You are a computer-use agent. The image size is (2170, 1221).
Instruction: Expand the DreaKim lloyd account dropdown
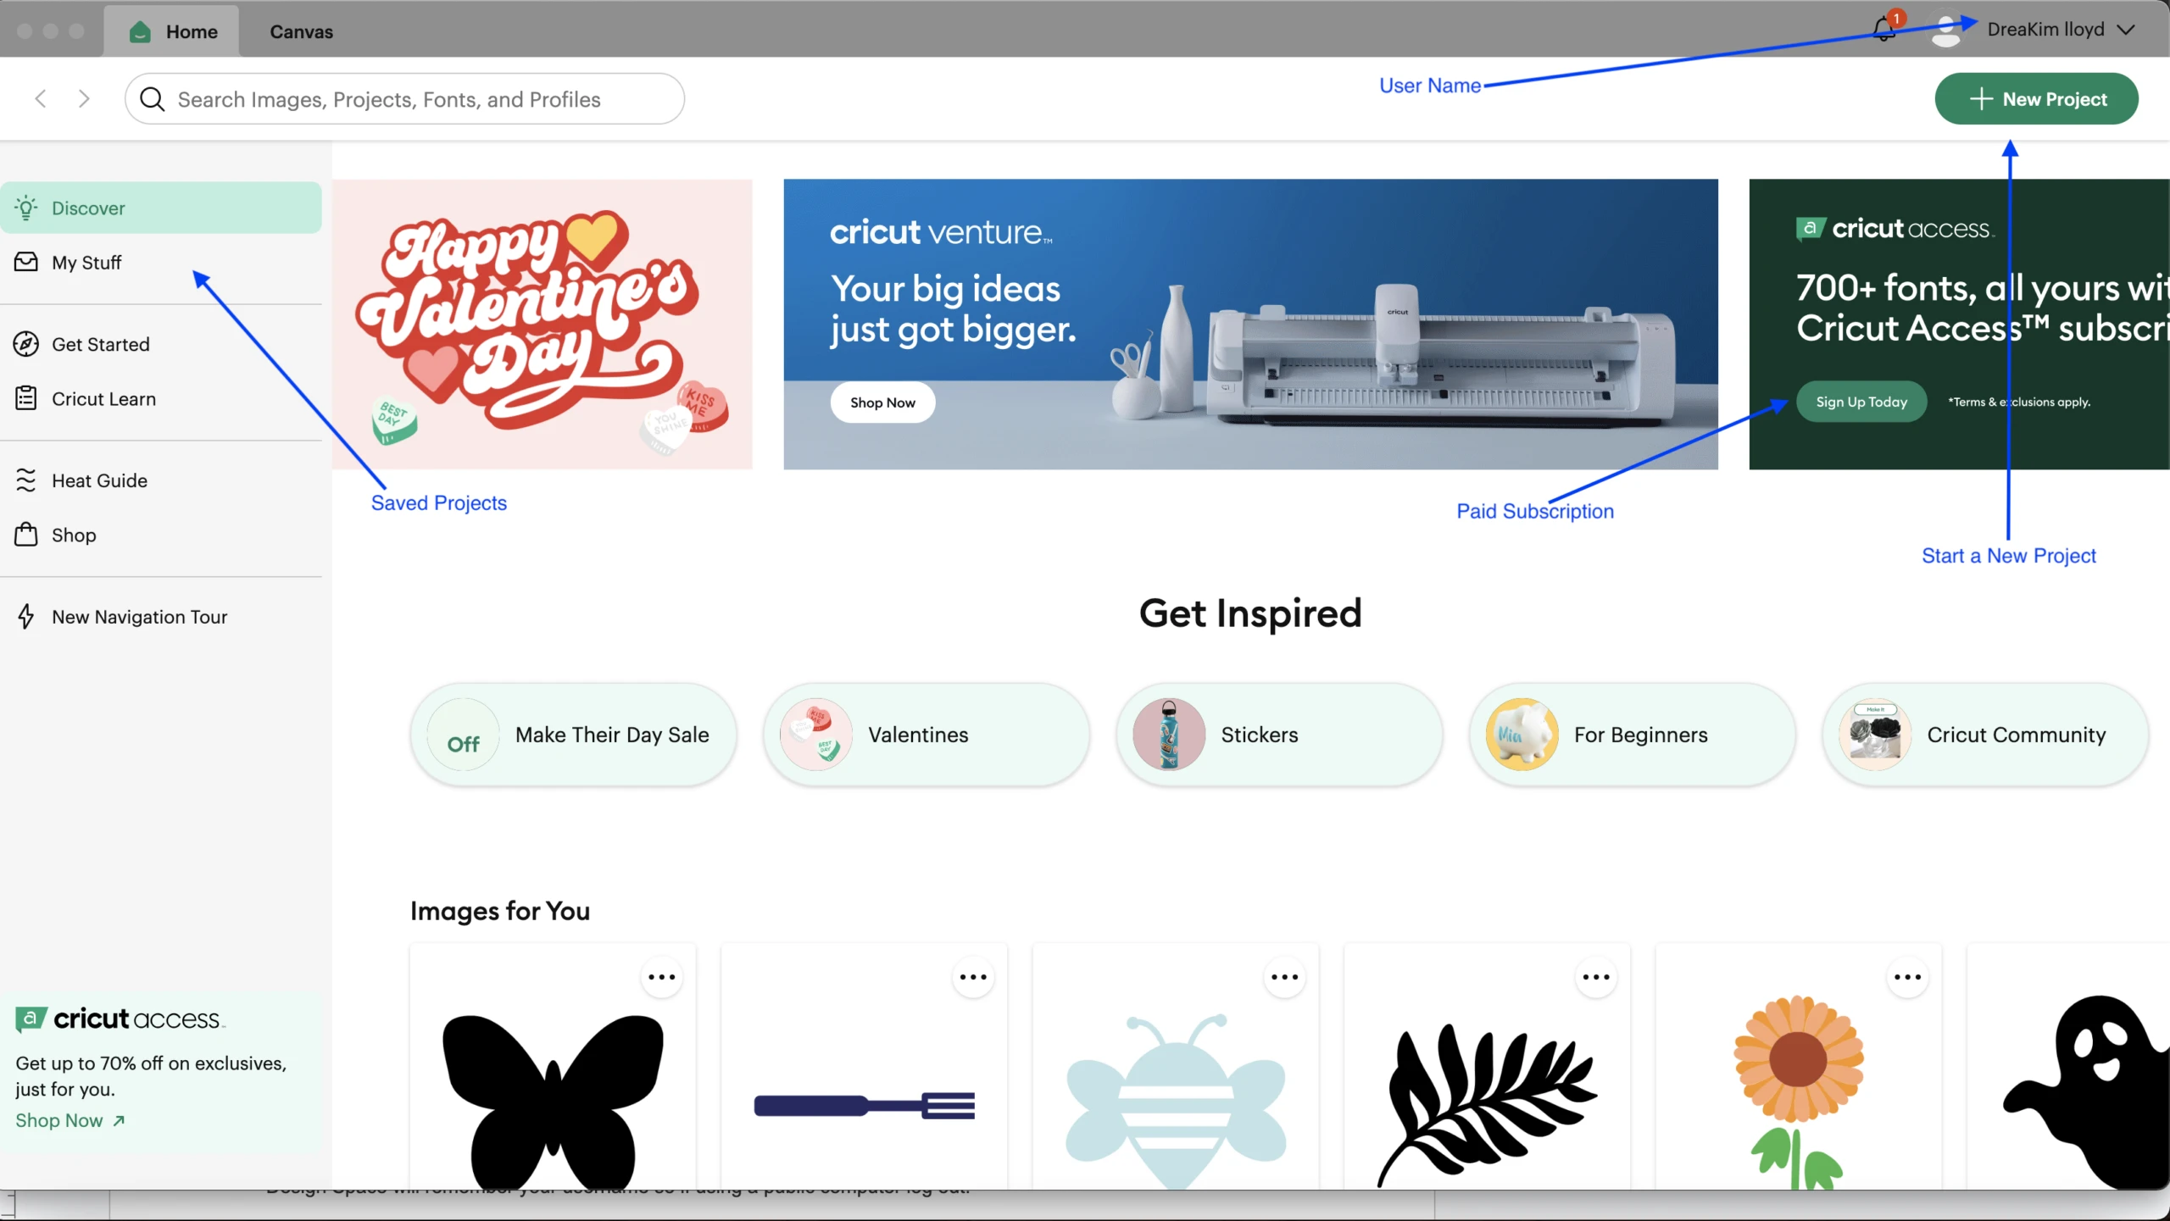click(x=2125, y=30)
